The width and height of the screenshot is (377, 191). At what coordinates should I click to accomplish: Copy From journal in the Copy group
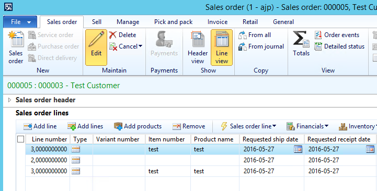[x=261, y=46]
